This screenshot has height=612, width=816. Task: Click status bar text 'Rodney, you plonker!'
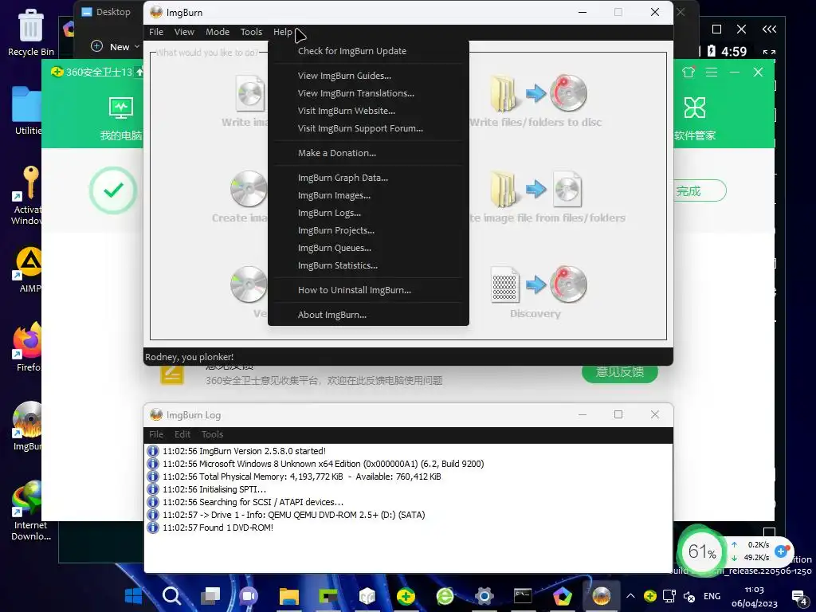[190, 357]
